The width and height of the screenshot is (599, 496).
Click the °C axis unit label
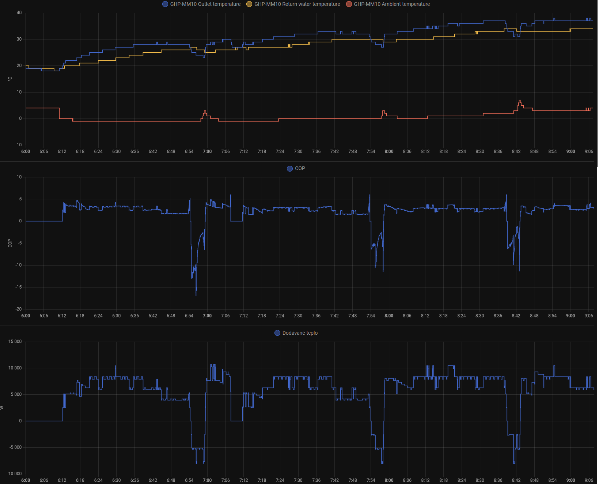pos(10,79)
